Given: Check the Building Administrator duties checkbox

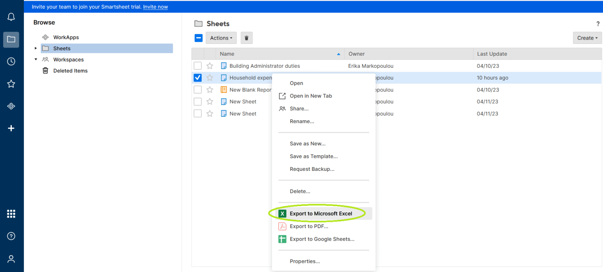Looking at the screenshot, I should [197, 65].
